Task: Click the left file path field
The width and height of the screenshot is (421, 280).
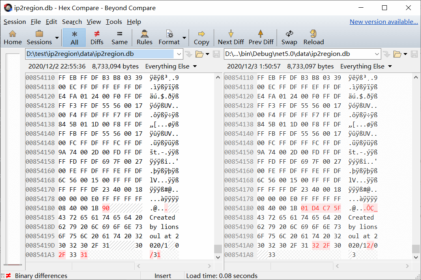Action: pos(99,54)
